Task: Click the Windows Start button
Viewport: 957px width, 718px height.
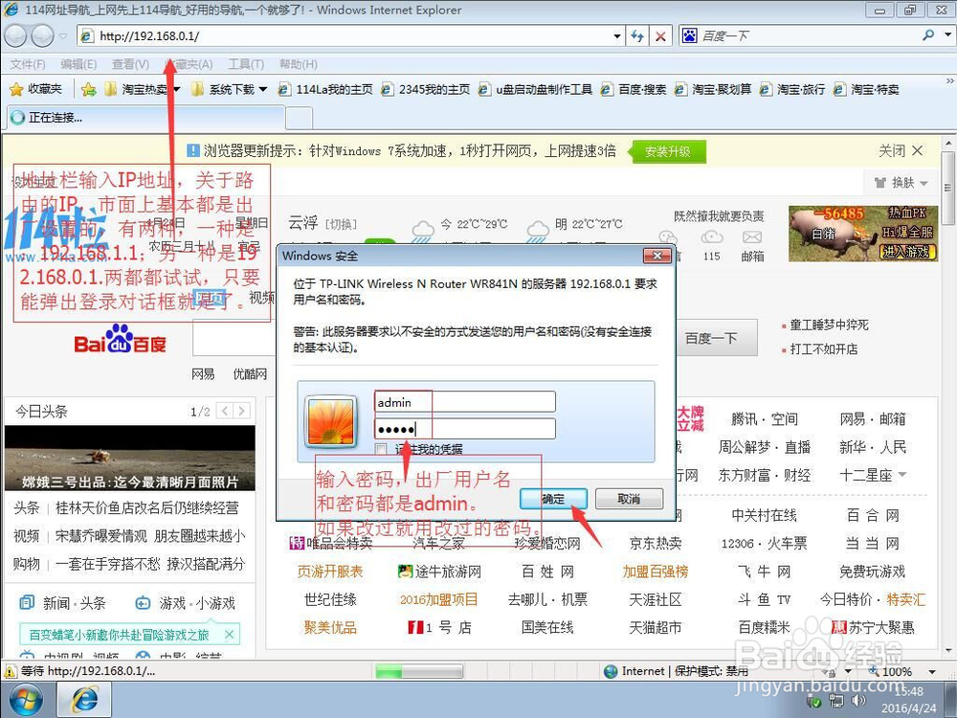Action: click(x=26, y=700)
